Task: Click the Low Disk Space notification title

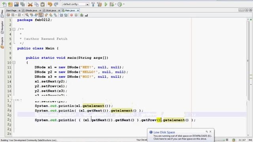Action: coord(164,132)
